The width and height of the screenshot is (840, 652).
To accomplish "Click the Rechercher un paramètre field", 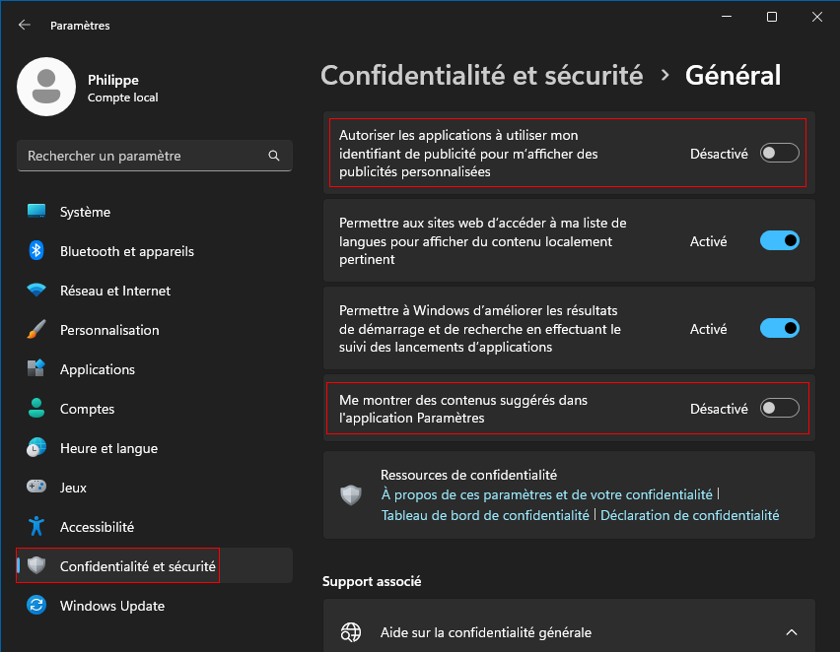I will [154, 156].
